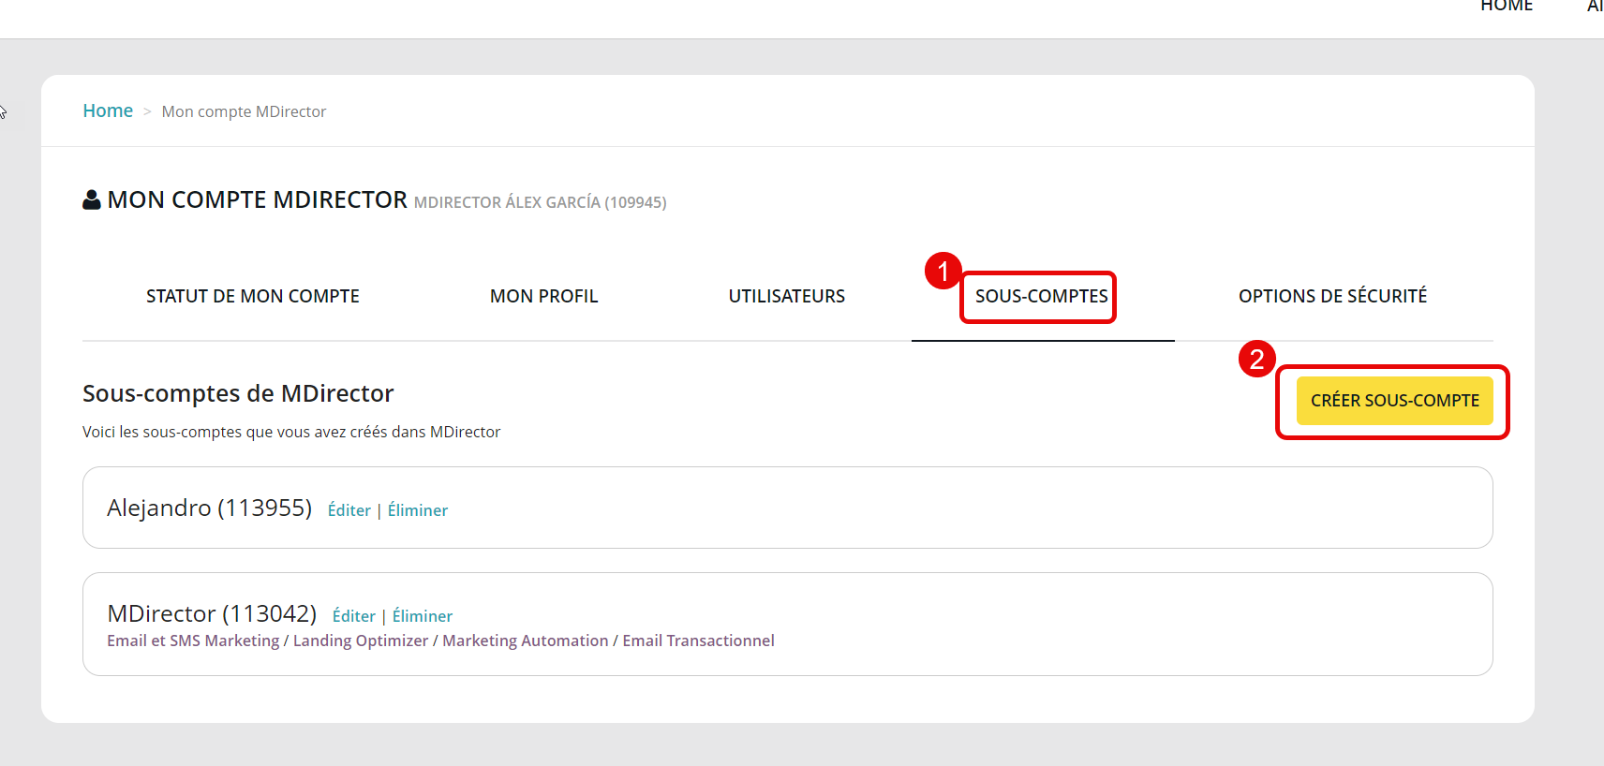Open the Email et SMS Marketing link
1604x766 pixels.
(193, 641)
